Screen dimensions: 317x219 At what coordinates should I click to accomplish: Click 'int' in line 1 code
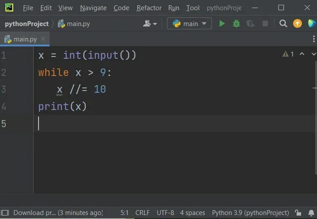[x=72, y=55]
